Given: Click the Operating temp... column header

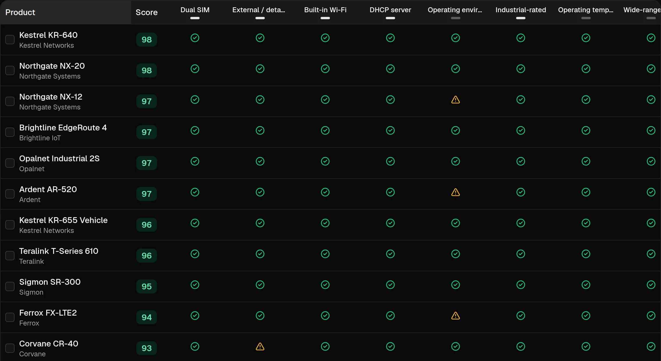Looking at the screenshot, I should [586, 10].
